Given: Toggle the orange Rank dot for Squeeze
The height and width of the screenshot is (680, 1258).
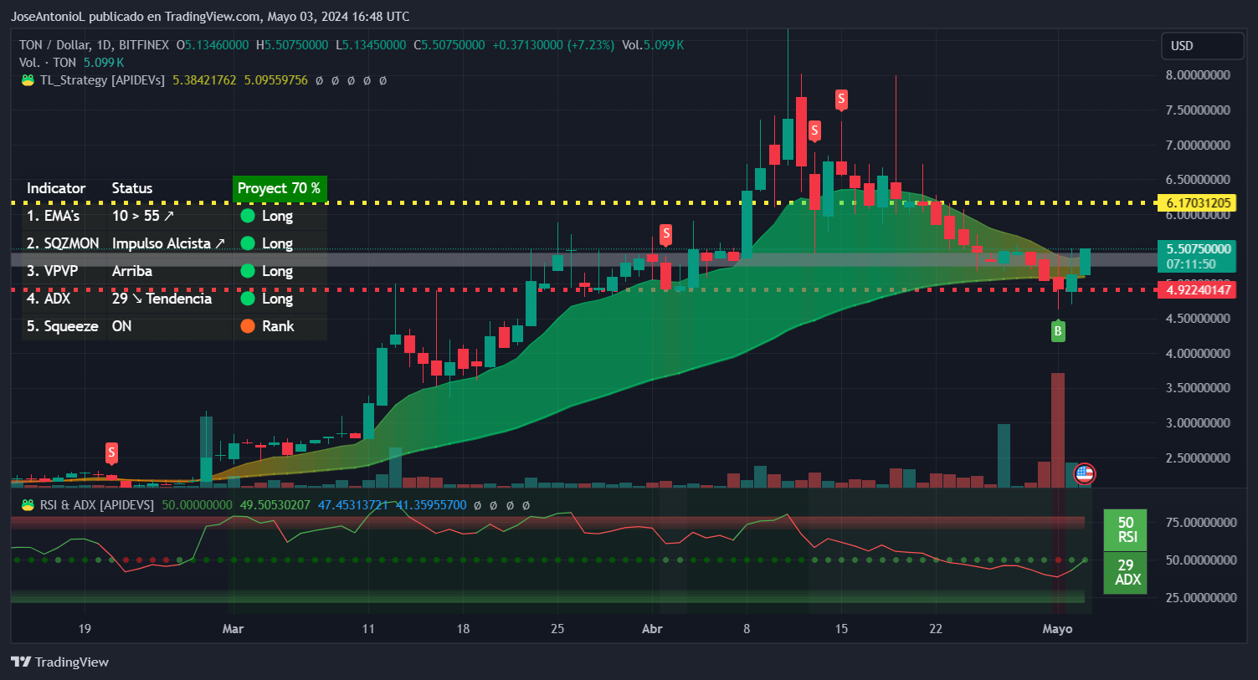Looking at the screenshot, I should coord(247,326).
